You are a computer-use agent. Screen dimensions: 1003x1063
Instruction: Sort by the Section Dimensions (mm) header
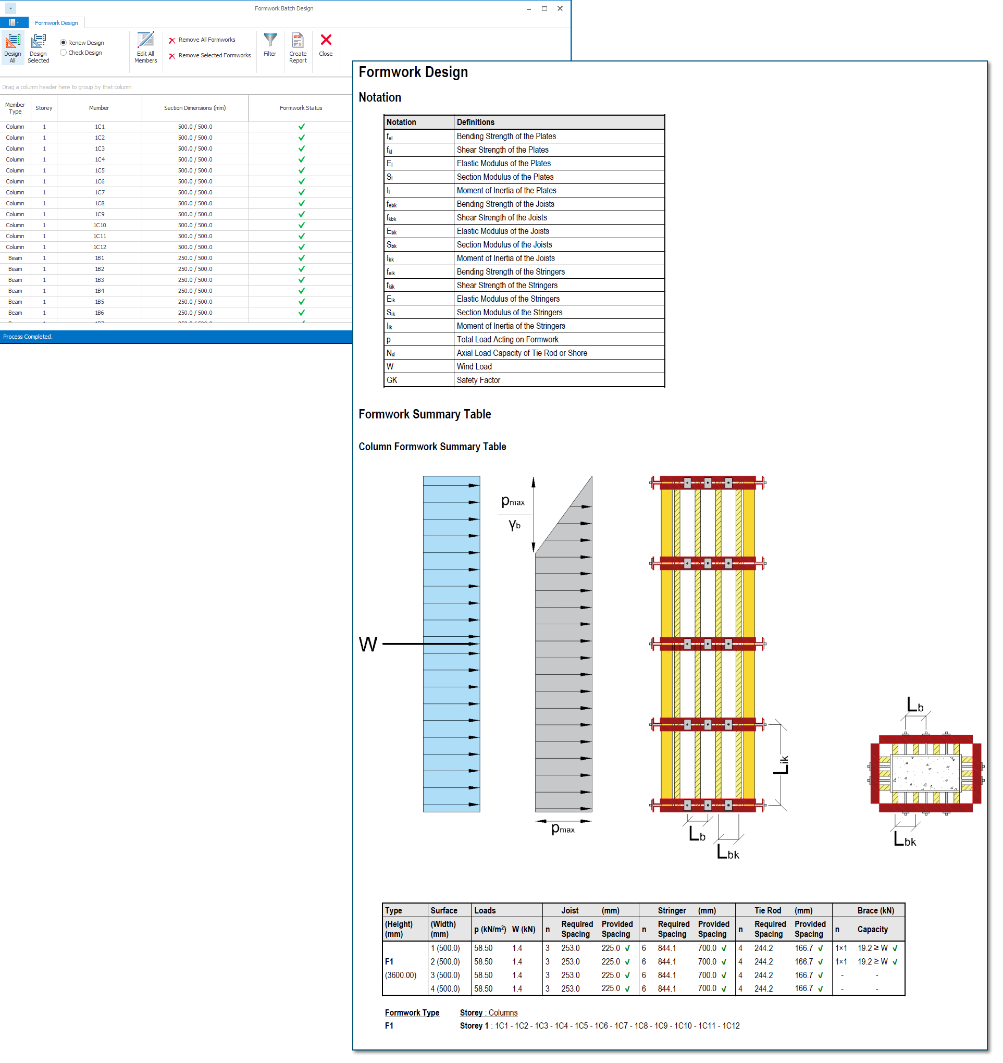(x=195, y=108)
